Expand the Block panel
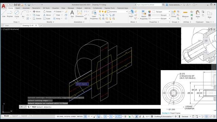The width and height of the screenshot is (217, 122). pyautogui.click(x=134, y=22)
